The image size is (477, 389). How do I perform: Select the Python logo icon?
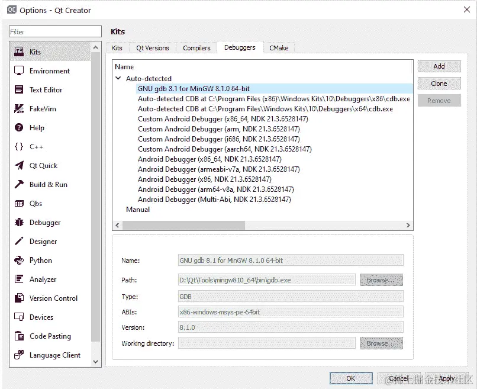pyautogui.click(x=19, y=261)
